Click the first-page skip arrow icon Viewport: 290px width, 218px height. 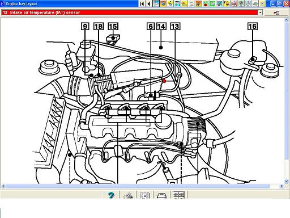(142, 3)
